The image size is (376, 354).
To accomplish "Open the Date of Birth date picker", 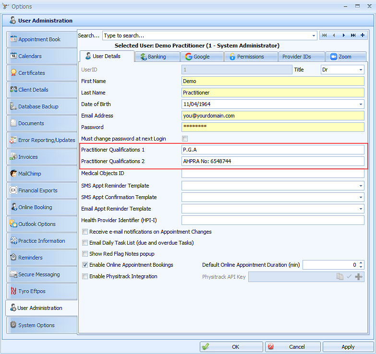I will coord(361,104).
